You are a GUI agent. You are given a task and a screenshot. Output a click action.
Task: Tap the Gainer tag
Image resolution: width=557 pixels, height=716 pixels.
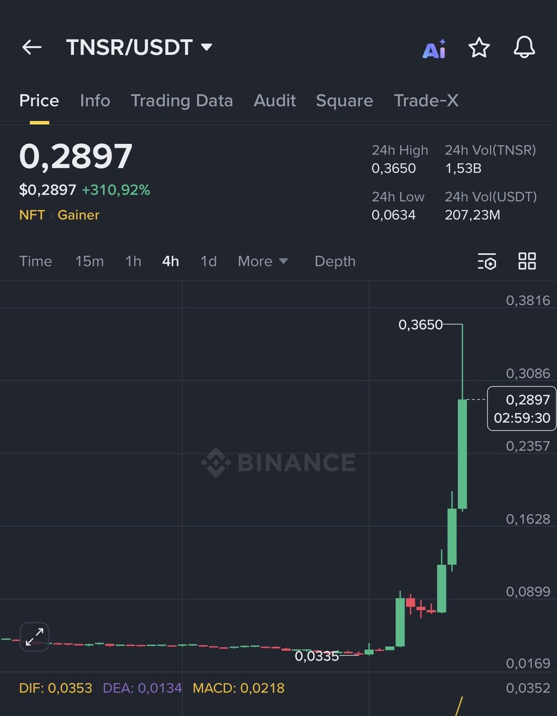[x=79, y=214]
